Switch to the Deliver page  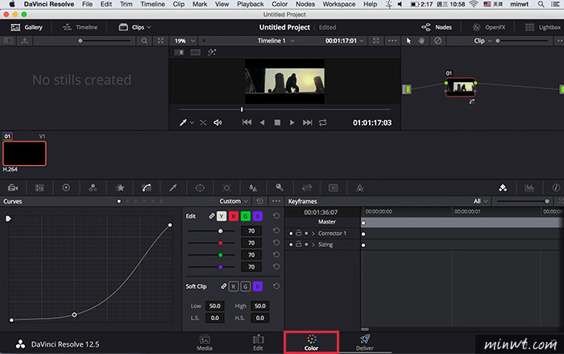(x=365, y=343)
